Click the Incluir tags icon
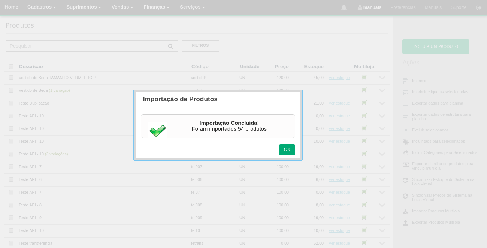 click(406, 142)
